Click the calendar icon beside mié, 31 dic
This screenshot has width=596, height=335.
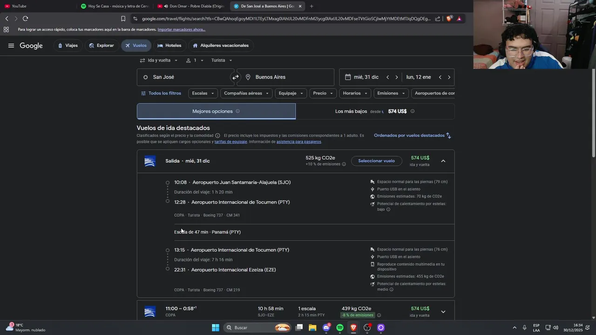(x=348, y=77)
